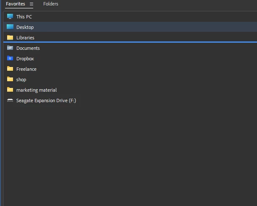Open "Libraries" favorite
Viewport: 257px width, 206px height.
(25, 38)
